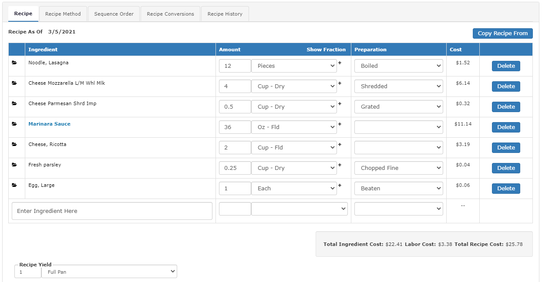
Task: Open the Full Pan yield dropdown
Action: [109, 272]
